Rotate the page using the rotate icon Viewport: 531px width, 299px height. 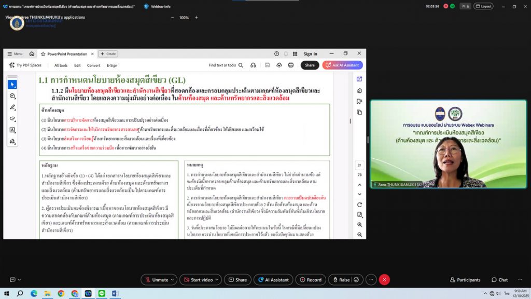(359, 205)
